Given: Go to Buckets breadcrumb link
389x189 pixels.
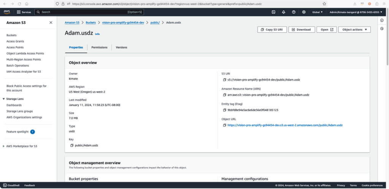Looking at the screenshot, I should click(91, 22).
